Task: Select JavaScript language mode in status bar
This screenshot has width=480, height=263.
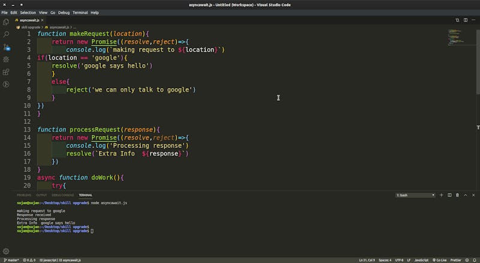Action: click(x=421, y=260)
